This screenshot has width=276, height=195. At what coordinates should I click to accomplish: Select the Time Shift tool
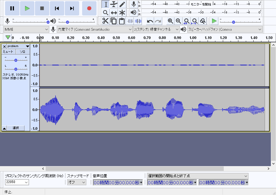(x=114, y=13)
